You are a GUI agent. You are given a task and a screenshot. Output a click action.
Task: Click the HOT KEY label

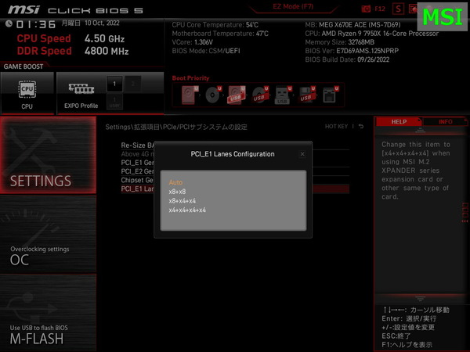coord(336,127)
